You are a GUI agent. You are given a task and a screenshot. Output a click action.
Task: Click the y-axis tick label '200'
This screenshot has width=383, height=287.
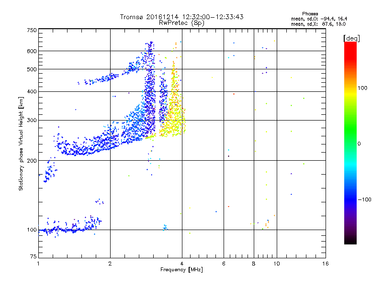[32, 161]
